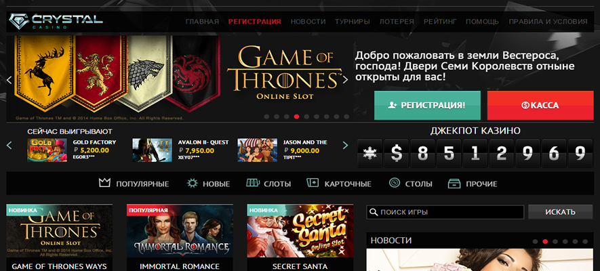Go to the Новости menu page
Screen dimensions: 600x271
click(x=308, y=22)
